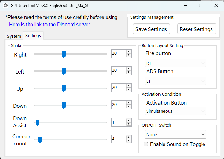
Task: Click the Save Settings button
Action: pos(151,29)
